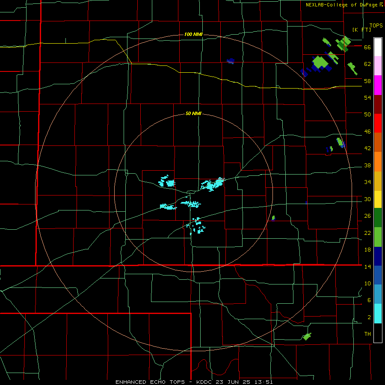Image resolution: width=385 pixels, height=385 pixels.
Task: Click the 'TH' threshold label in the legend
Action: coord(367,334)
